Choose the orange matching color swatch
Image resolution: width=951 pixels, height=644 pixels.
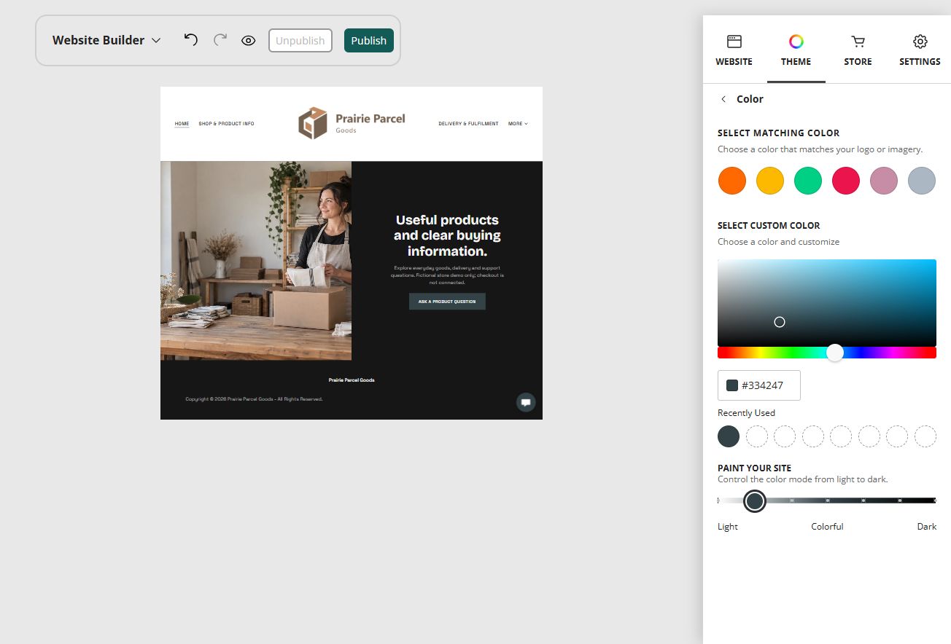[x=732, y=180]
